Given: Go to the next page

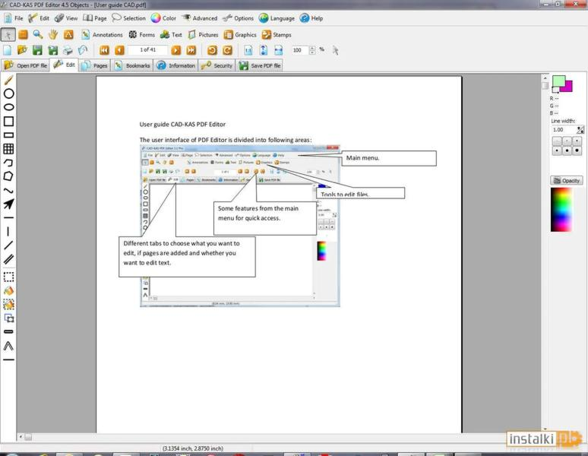Looking at the screenshot, I should 176,50.
